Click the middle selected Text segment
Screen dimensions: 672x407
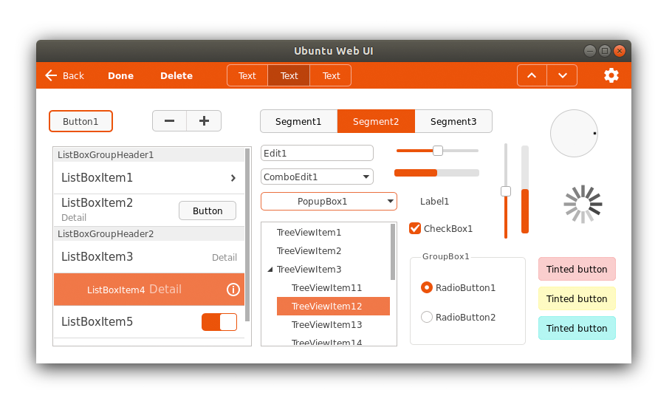point(289,75)
